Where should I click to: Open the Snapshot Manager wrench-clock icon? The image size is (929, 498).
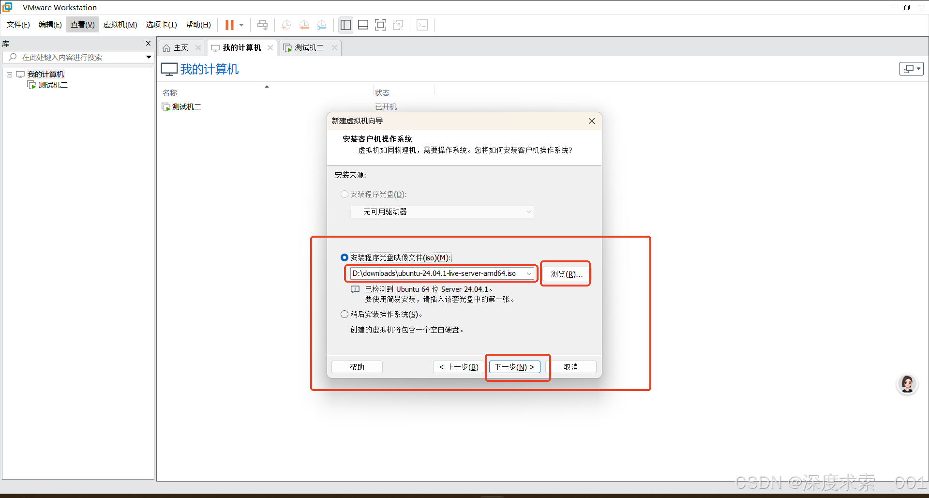(322, 25)
